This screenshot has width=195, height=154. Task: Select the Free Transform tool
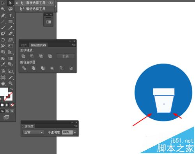11,46
